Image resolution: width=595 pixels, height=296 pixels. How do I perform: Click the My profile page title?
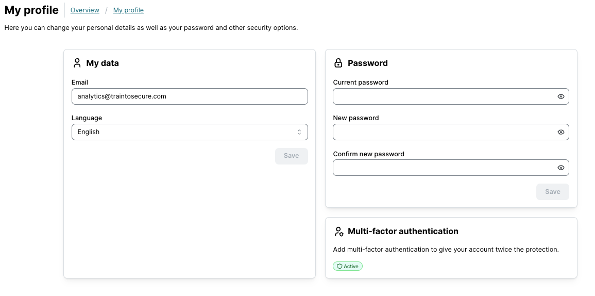(x=31, y=10)
